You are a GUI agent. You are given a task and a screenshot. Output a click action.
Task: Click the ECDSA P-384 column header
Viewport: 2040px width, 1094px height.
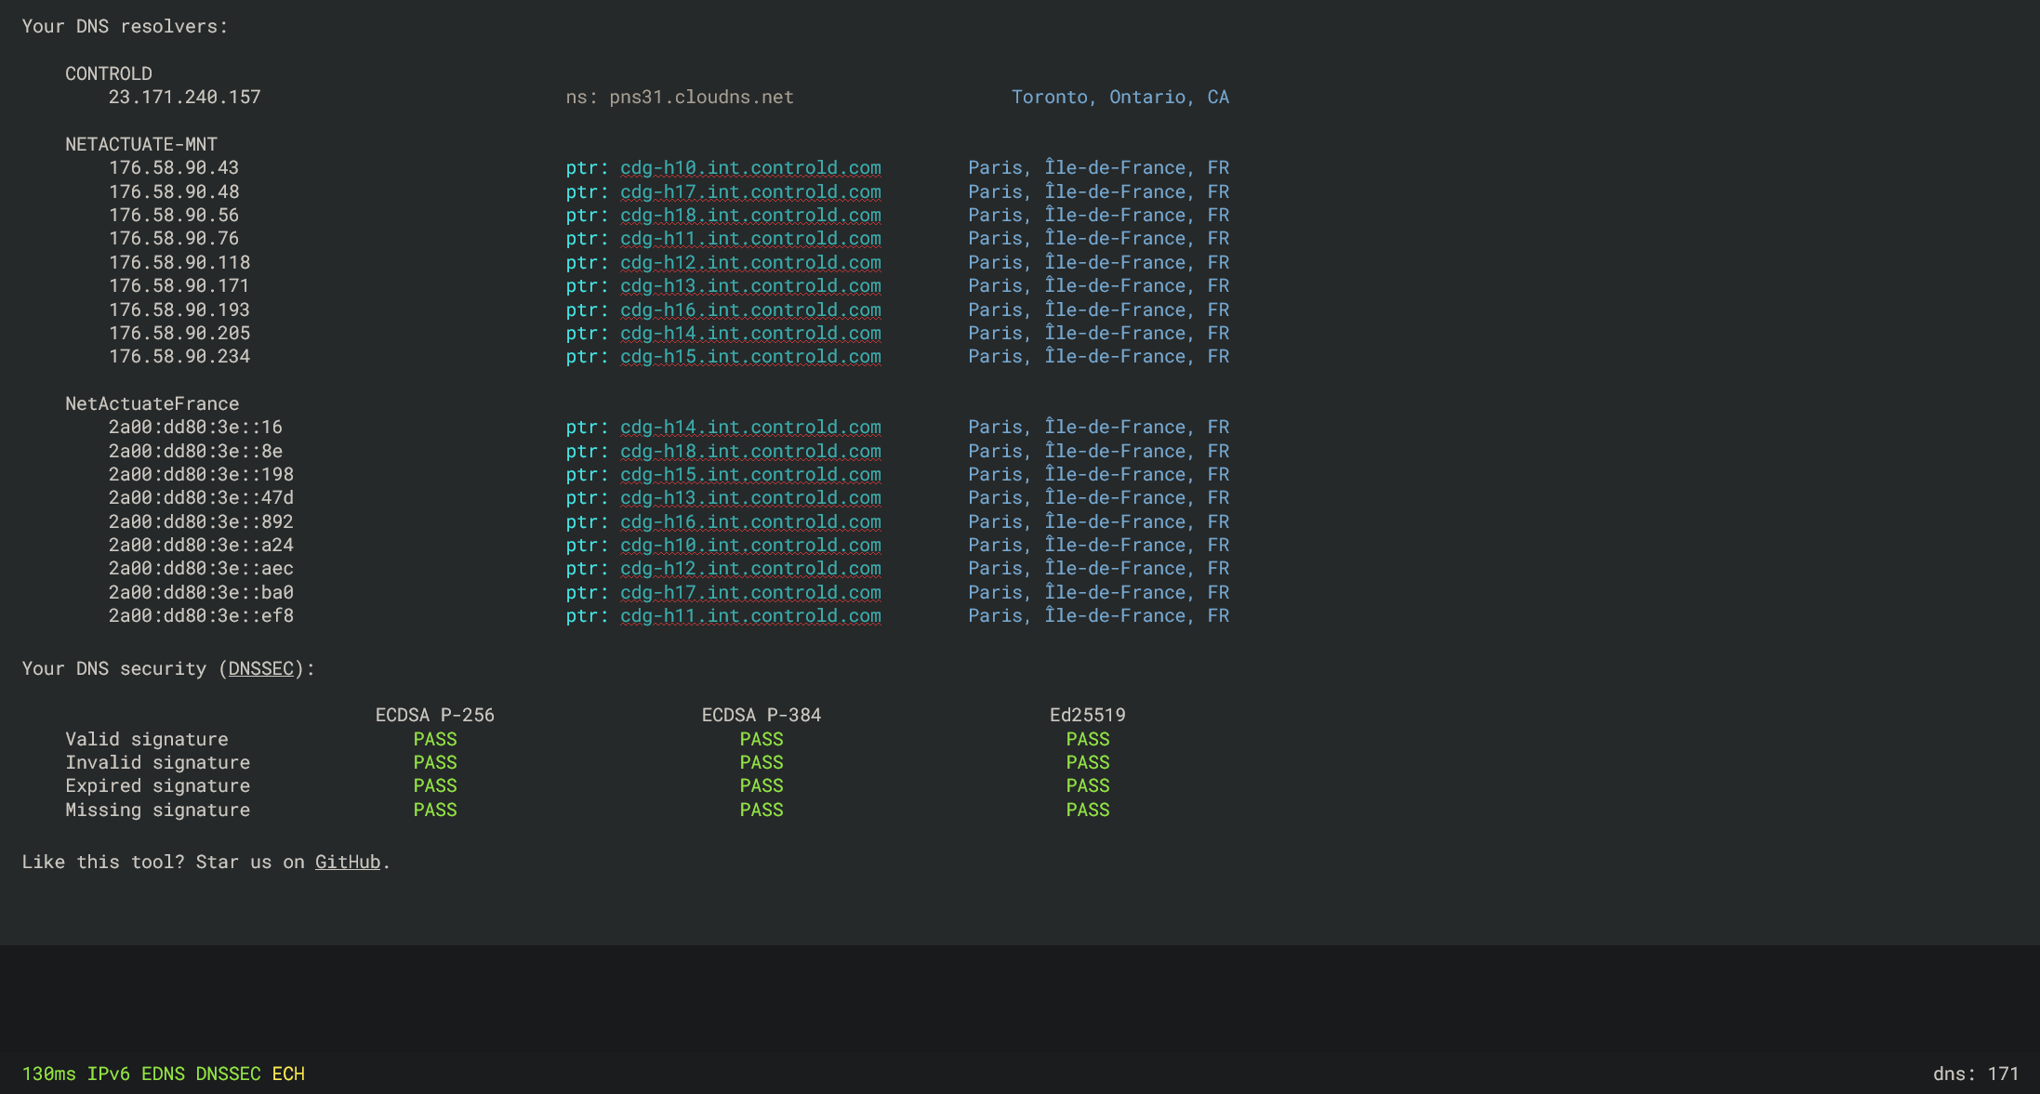762,715
